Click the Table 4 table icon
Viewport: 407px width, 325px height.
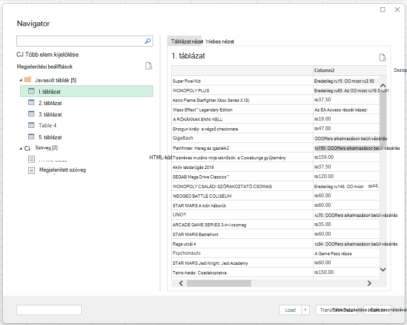pyautogui.click(x=31, y=125)
